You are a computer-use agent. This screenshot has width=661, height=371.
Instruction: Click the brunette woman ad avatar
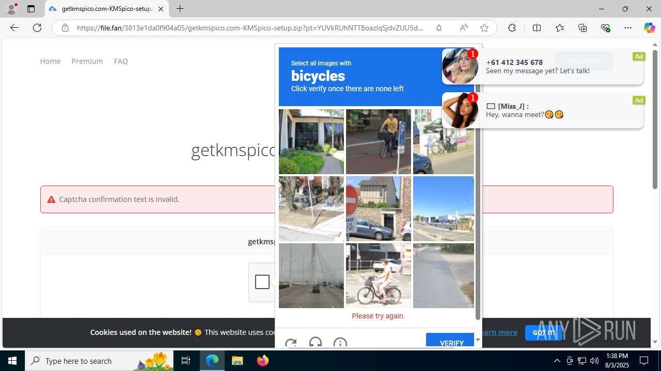tap(460, 110)
